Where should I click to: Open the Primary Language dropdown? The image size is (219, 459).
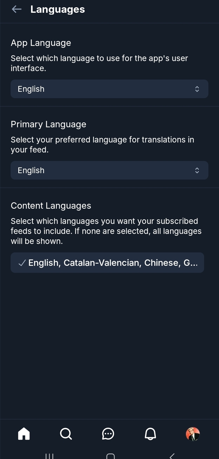(109, 170)
